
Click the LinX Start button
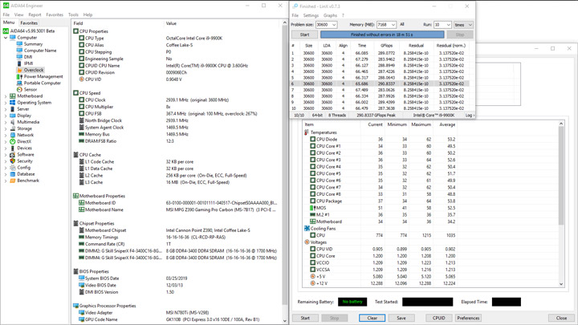click(x=304, y=35)
